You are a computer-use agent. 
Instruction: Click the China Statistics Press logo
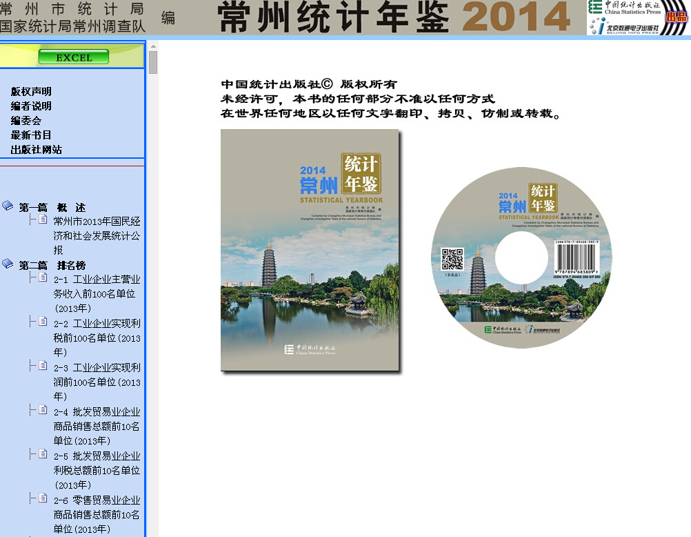pos(625,8)
